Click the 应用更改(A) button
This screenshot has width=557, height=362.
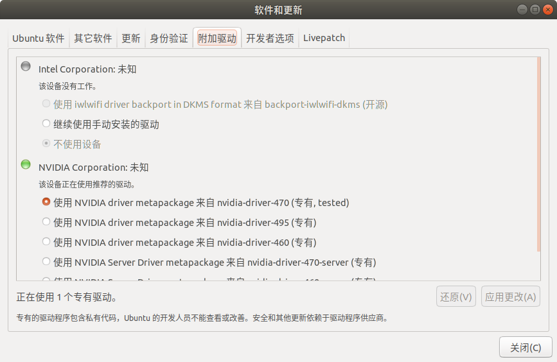point(511,297)
